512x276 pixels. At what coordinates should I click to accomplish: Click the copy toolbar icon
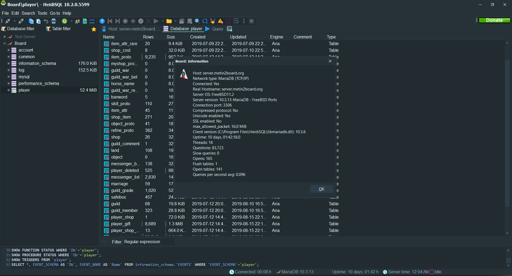click(x=31, y=21)
